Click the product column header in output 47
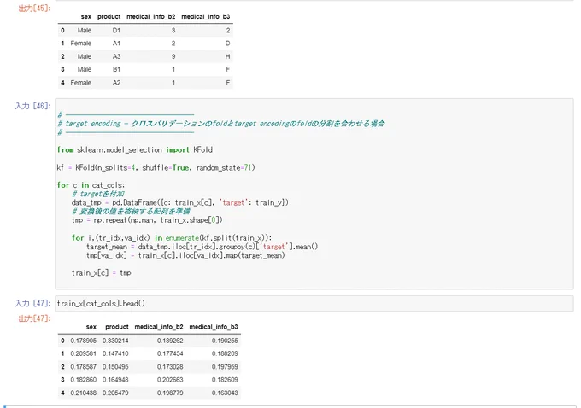 (x=117, y=327)
